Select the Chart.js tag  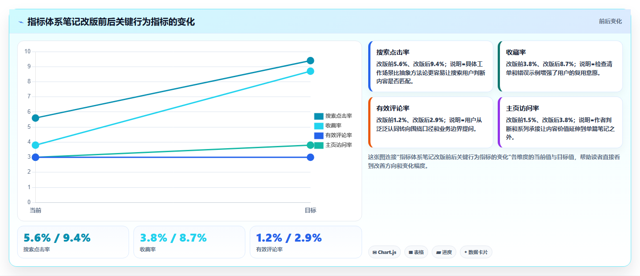(384, 252)
